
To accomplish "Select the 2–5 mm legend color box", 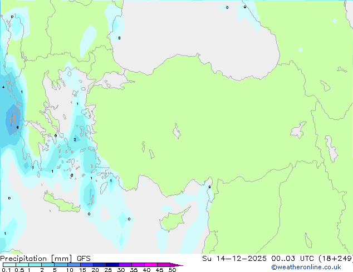I will coord(48,265).
